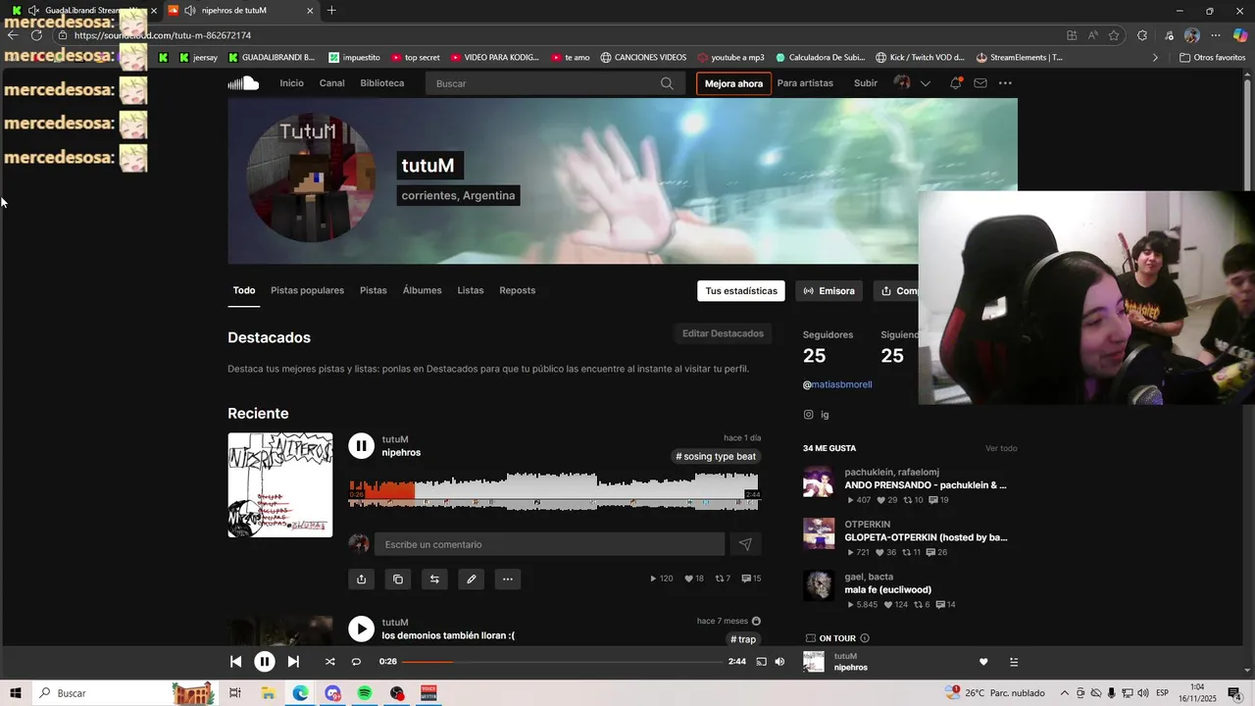1255x706 pixels.
Task: Refresh the browser page
Action: coord(36,35)
